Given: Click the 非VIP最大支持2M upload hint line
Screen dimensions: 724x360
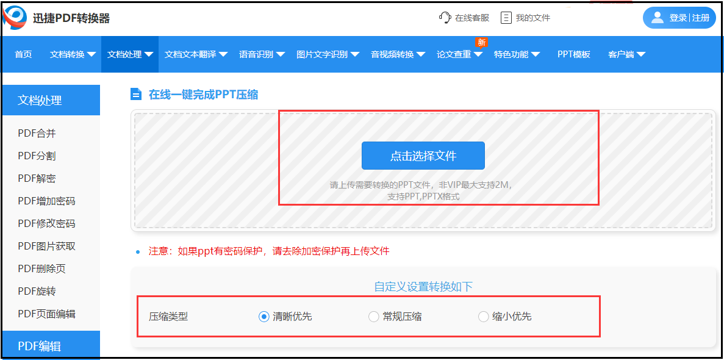Looking at the screenshot, I should coord(421,185).
